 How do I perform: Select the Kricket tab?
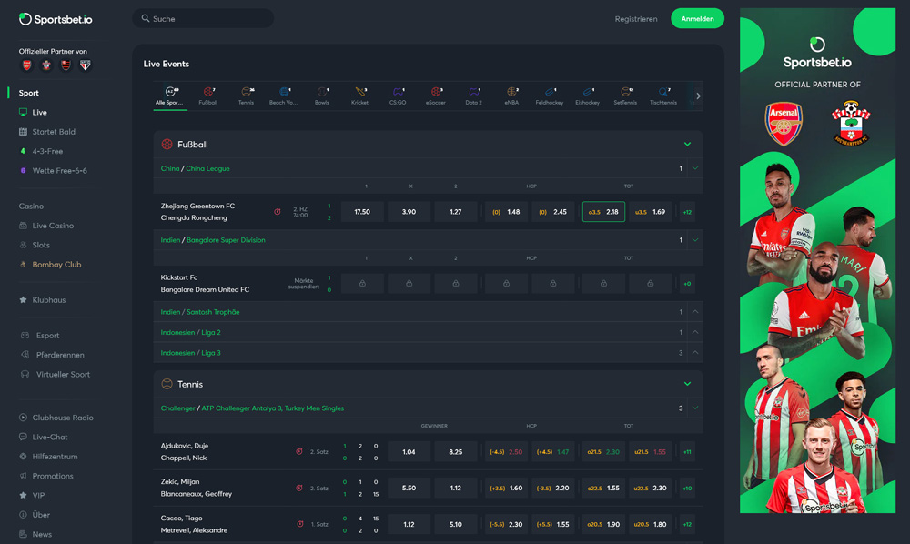coord(359,96)
